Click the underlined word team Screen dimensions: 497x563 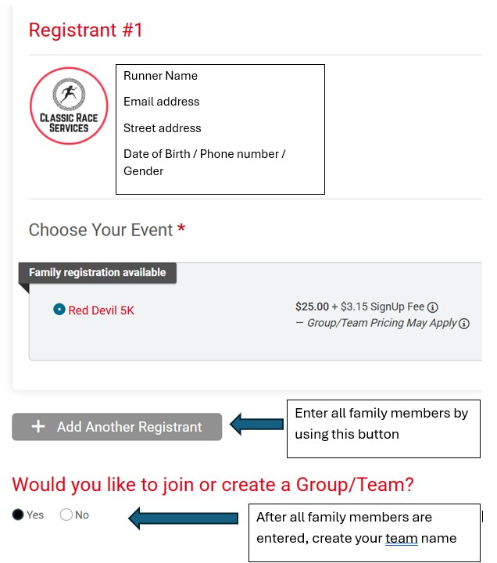tap(400, 538)
